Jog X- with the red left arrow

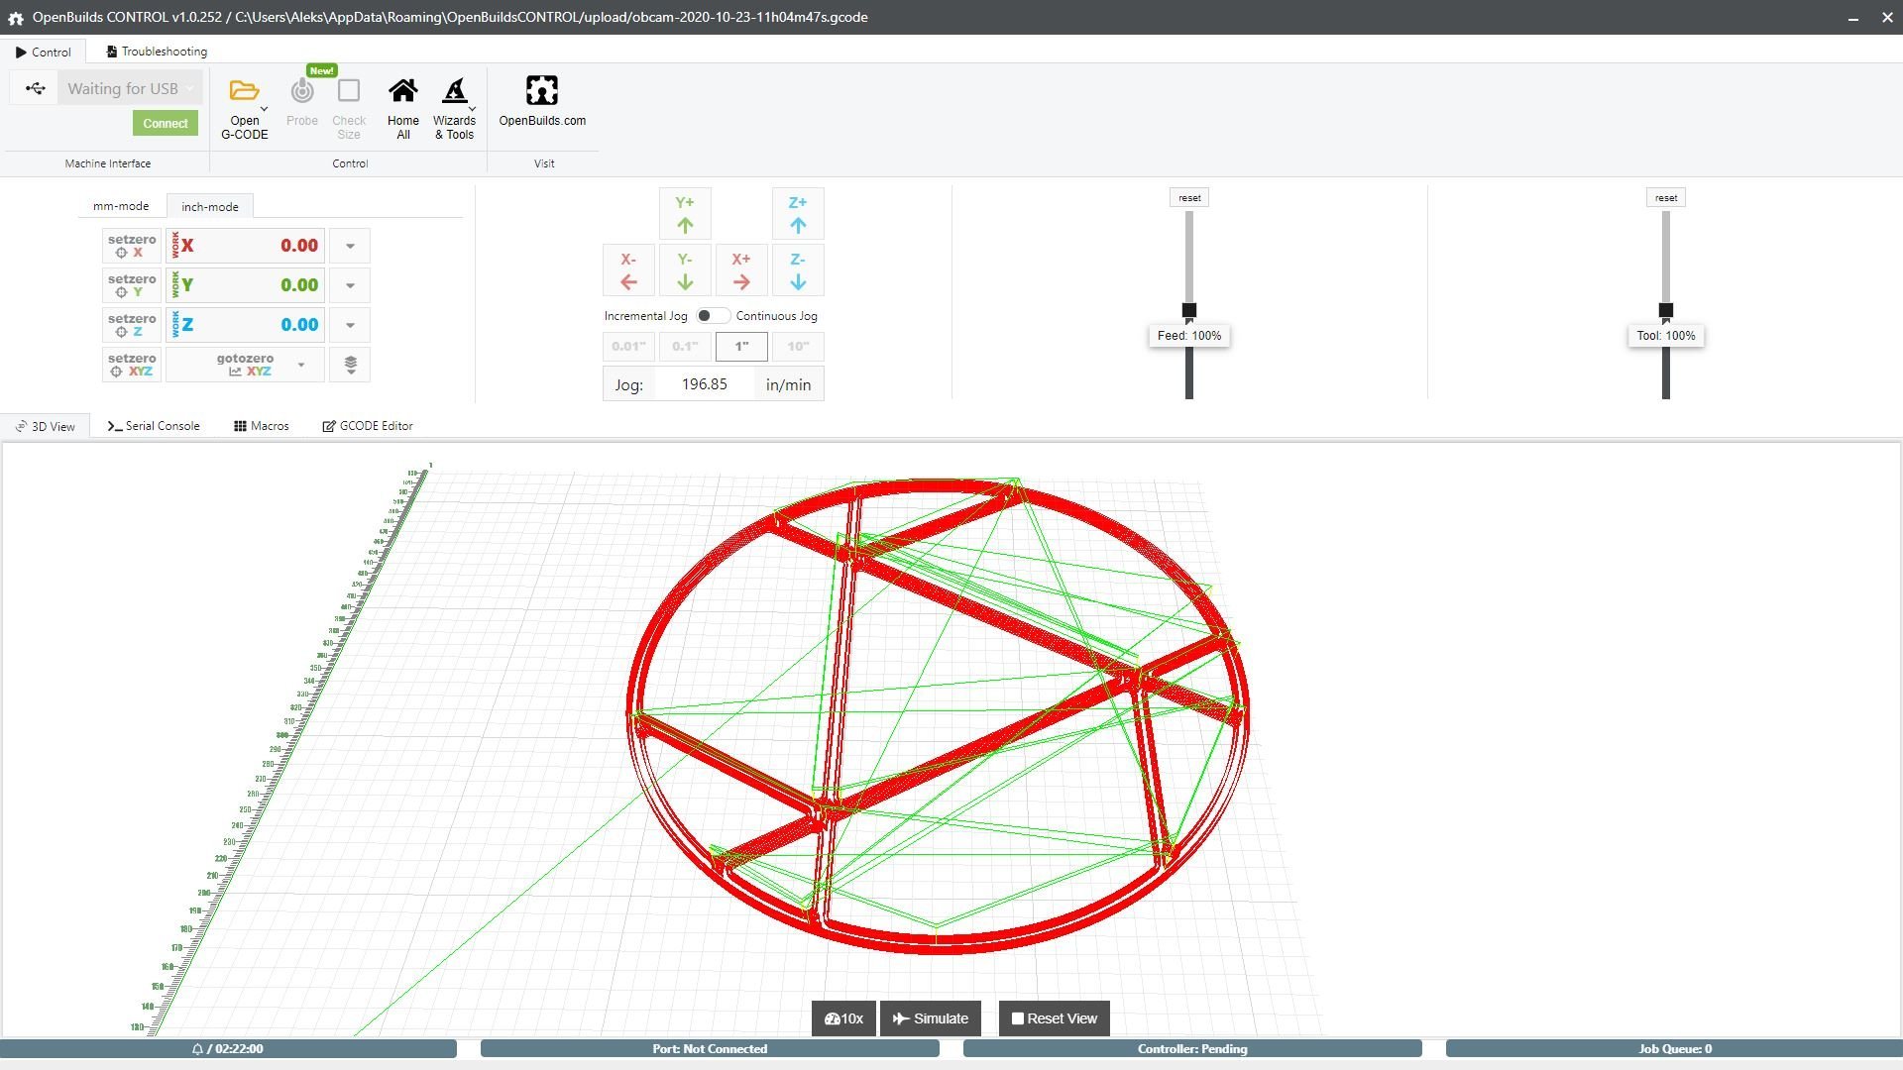point(628,270)
